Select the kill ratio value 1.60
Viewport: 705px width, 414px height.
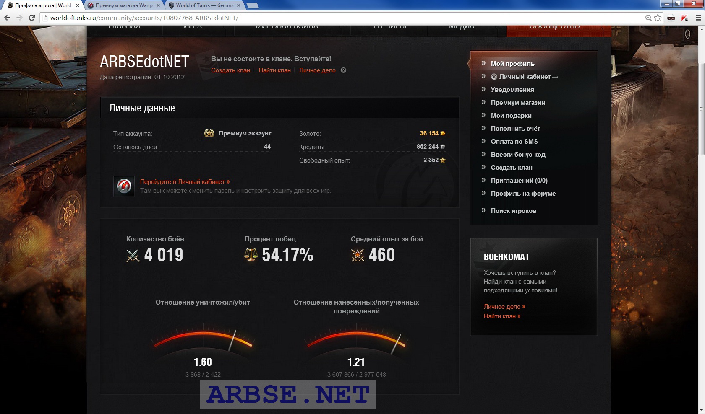(x=203, y=362)
